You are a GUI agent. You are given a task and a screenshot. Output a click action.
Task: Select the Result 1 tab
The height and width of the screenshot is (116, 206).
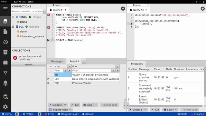coord(74,61)
